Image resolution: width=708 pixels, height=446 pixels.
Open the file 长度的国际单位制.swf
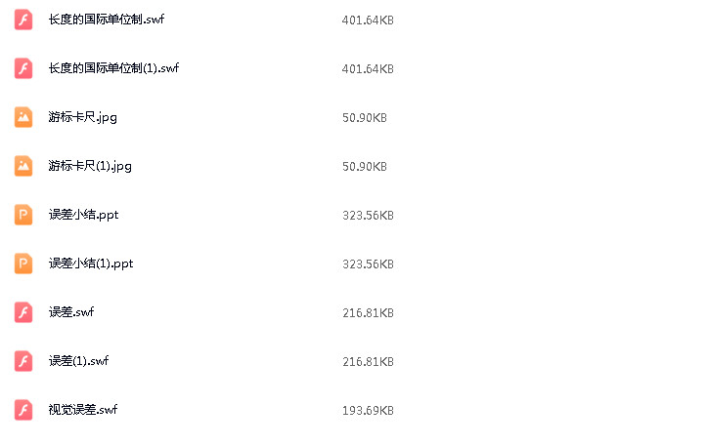click(x=107, y=20)
